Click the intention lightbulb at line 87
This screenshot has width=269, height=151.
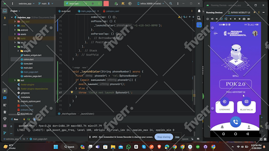[72, 92]
